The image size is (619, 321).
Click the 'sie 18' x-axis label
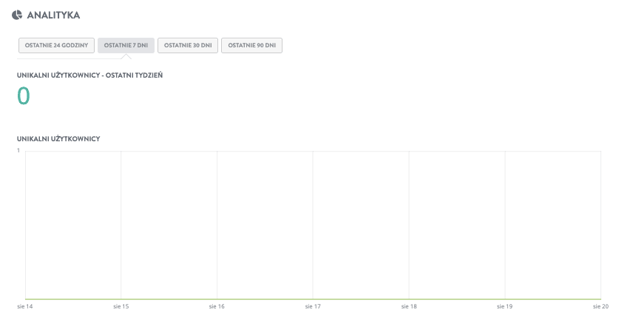coord(408,305)
